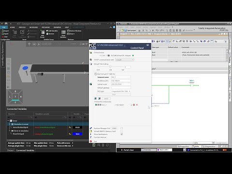
Task: Click the Start button in PLCSIM panel
Action: click(114, 95)
